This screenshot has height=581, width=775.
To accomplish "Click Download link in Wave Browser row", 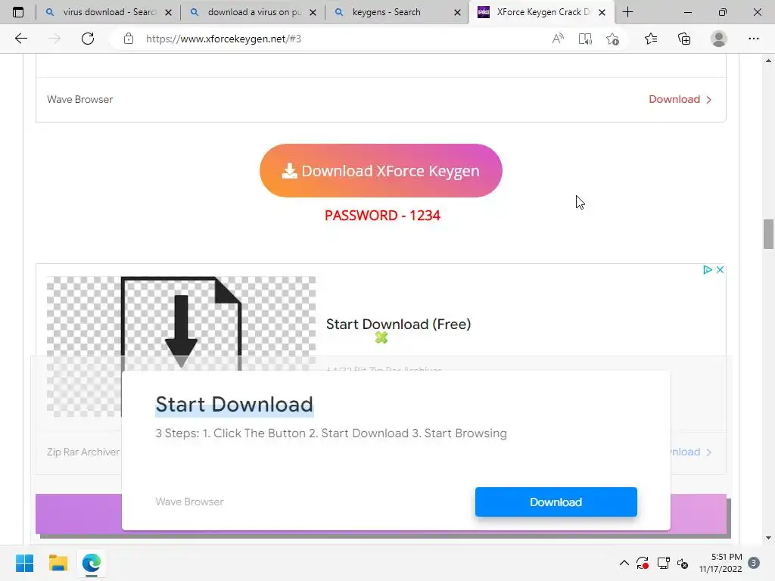I will pyautogui.click(x=680, y=99).
